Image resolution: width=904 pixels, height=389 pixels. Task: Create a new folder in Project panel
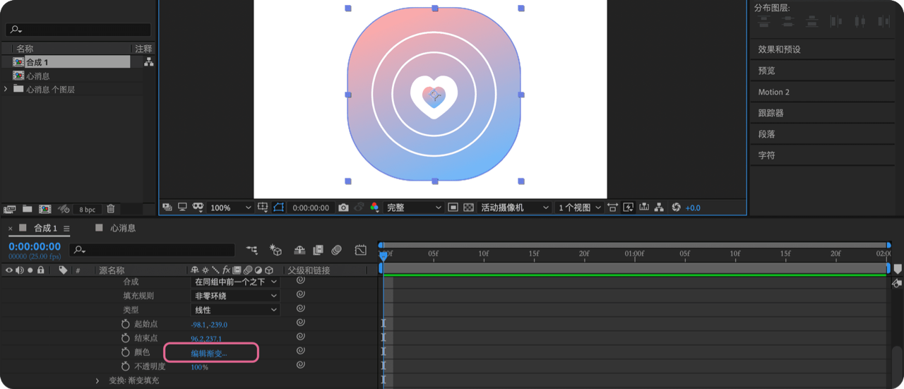(27, 209)
